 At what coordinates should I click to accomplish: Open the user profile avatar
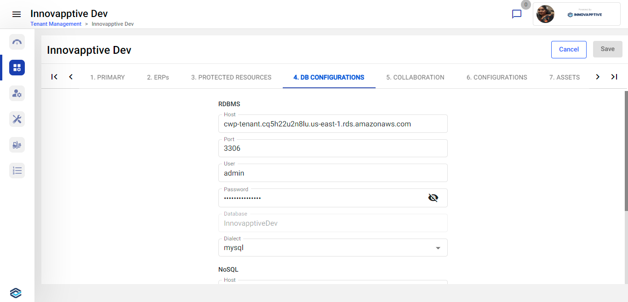click(545, 14)
